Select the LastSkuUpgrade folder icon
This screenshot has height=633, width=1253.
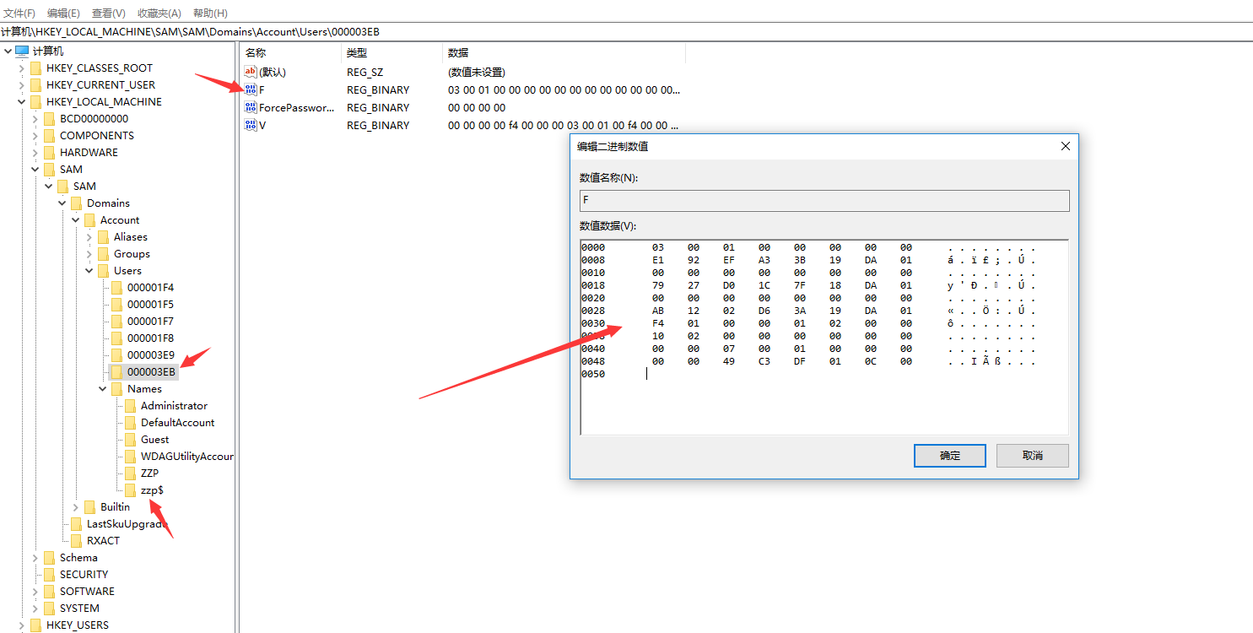tap(76, 523)
